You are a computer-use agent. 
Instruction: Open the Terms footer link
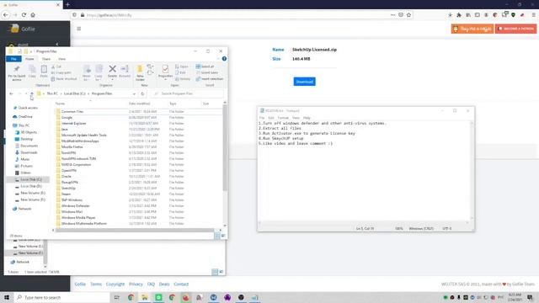coord(96,284)
